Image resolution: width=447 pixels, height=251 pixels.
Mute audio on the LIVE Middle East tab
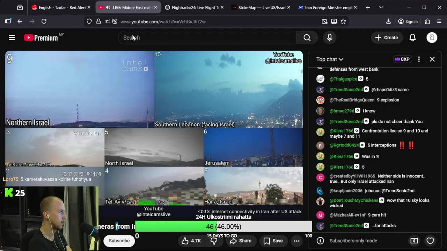(x=108, y=7)
